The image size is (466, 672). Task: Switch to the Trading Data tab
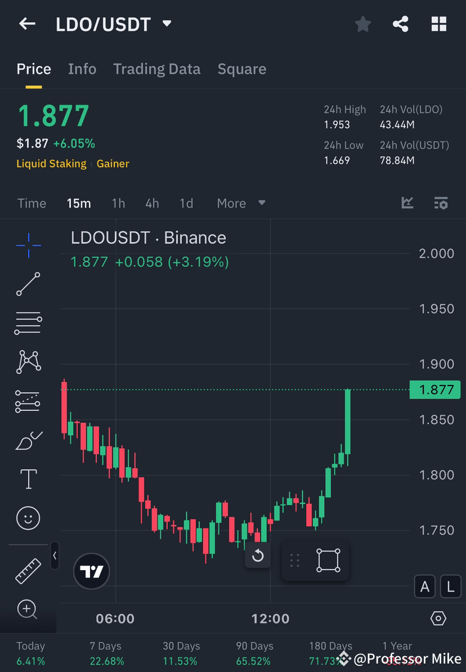click(156, 69)
